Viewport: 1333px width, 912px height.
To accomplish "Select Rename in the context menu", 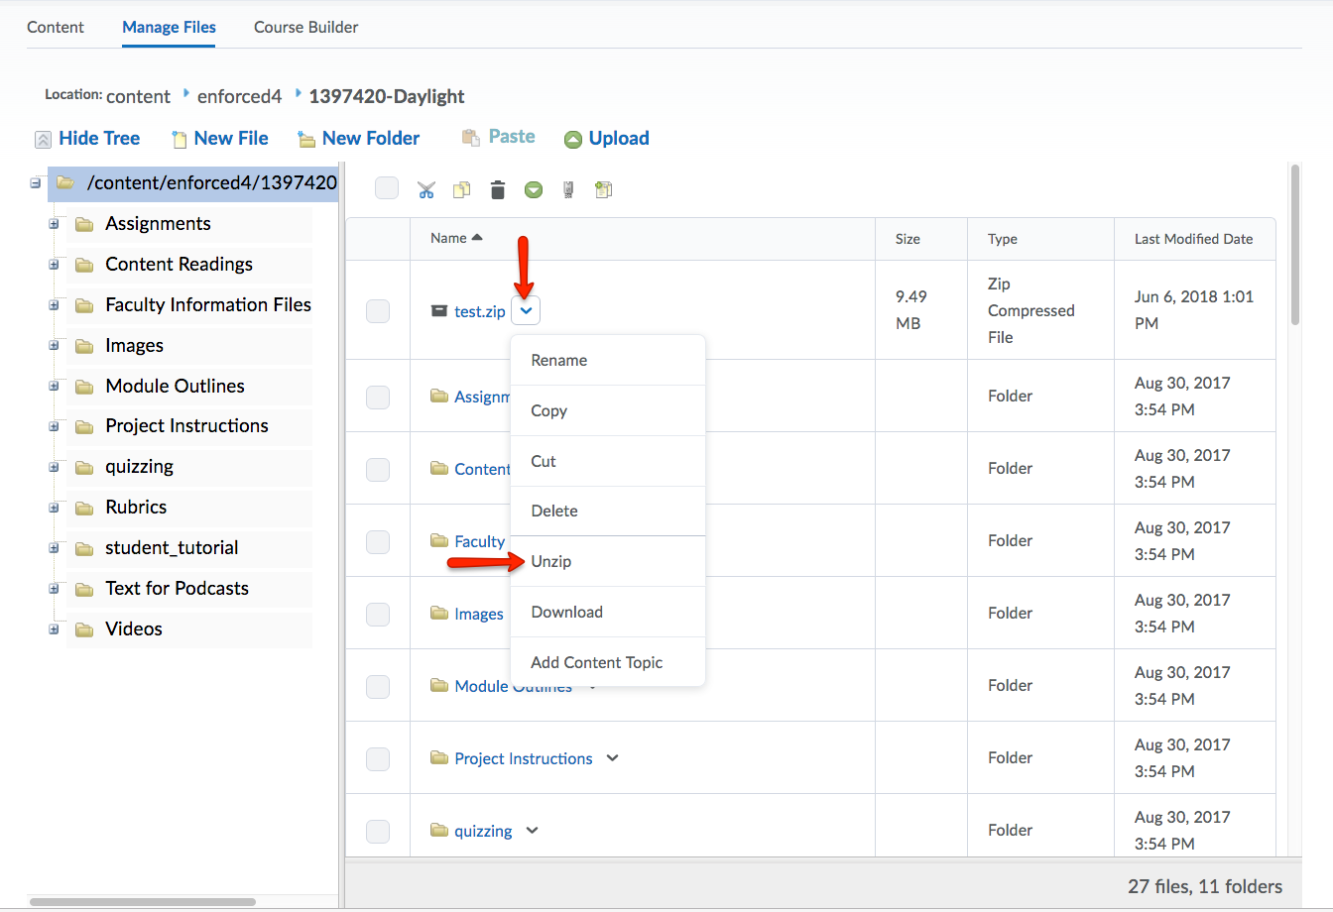I will click(558, 361).
